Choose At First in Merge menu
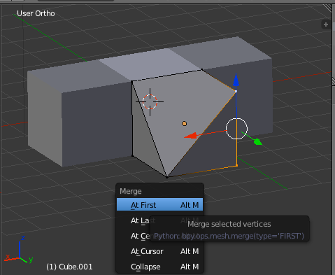 [x=159, y=204]
